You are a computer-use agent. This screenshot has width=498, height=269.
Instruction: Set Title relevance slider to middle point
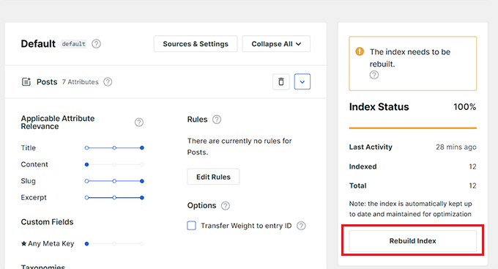coord(114,148)
